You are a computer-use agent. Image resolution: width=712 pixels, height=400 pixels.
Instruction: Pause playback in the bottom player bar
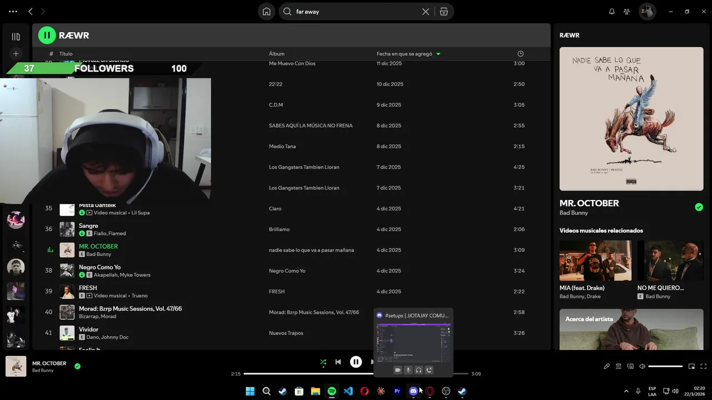click(x=356, y=362)
